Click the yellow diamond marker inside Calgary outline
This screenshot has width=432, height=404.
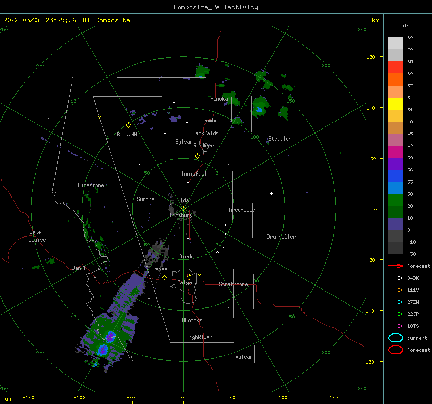tap(190, 277)
